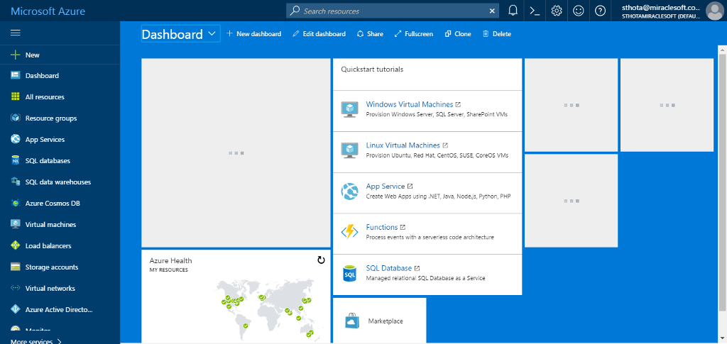Click the Windows Virtual Machines tile icon

click(x=349, y=110)
